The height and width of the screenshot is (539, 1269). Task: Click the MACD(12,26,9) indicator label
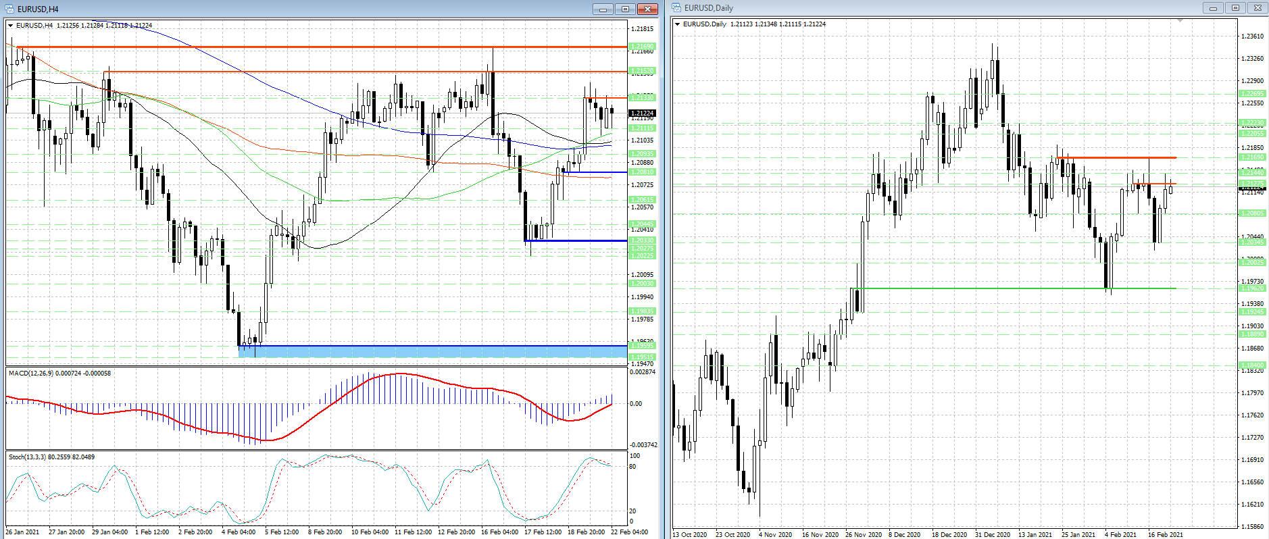(x=59, y=374)
